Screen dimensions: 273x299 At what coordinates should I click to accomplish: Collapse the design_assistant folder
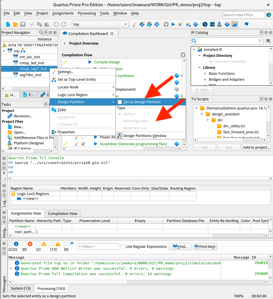point(202,114)
